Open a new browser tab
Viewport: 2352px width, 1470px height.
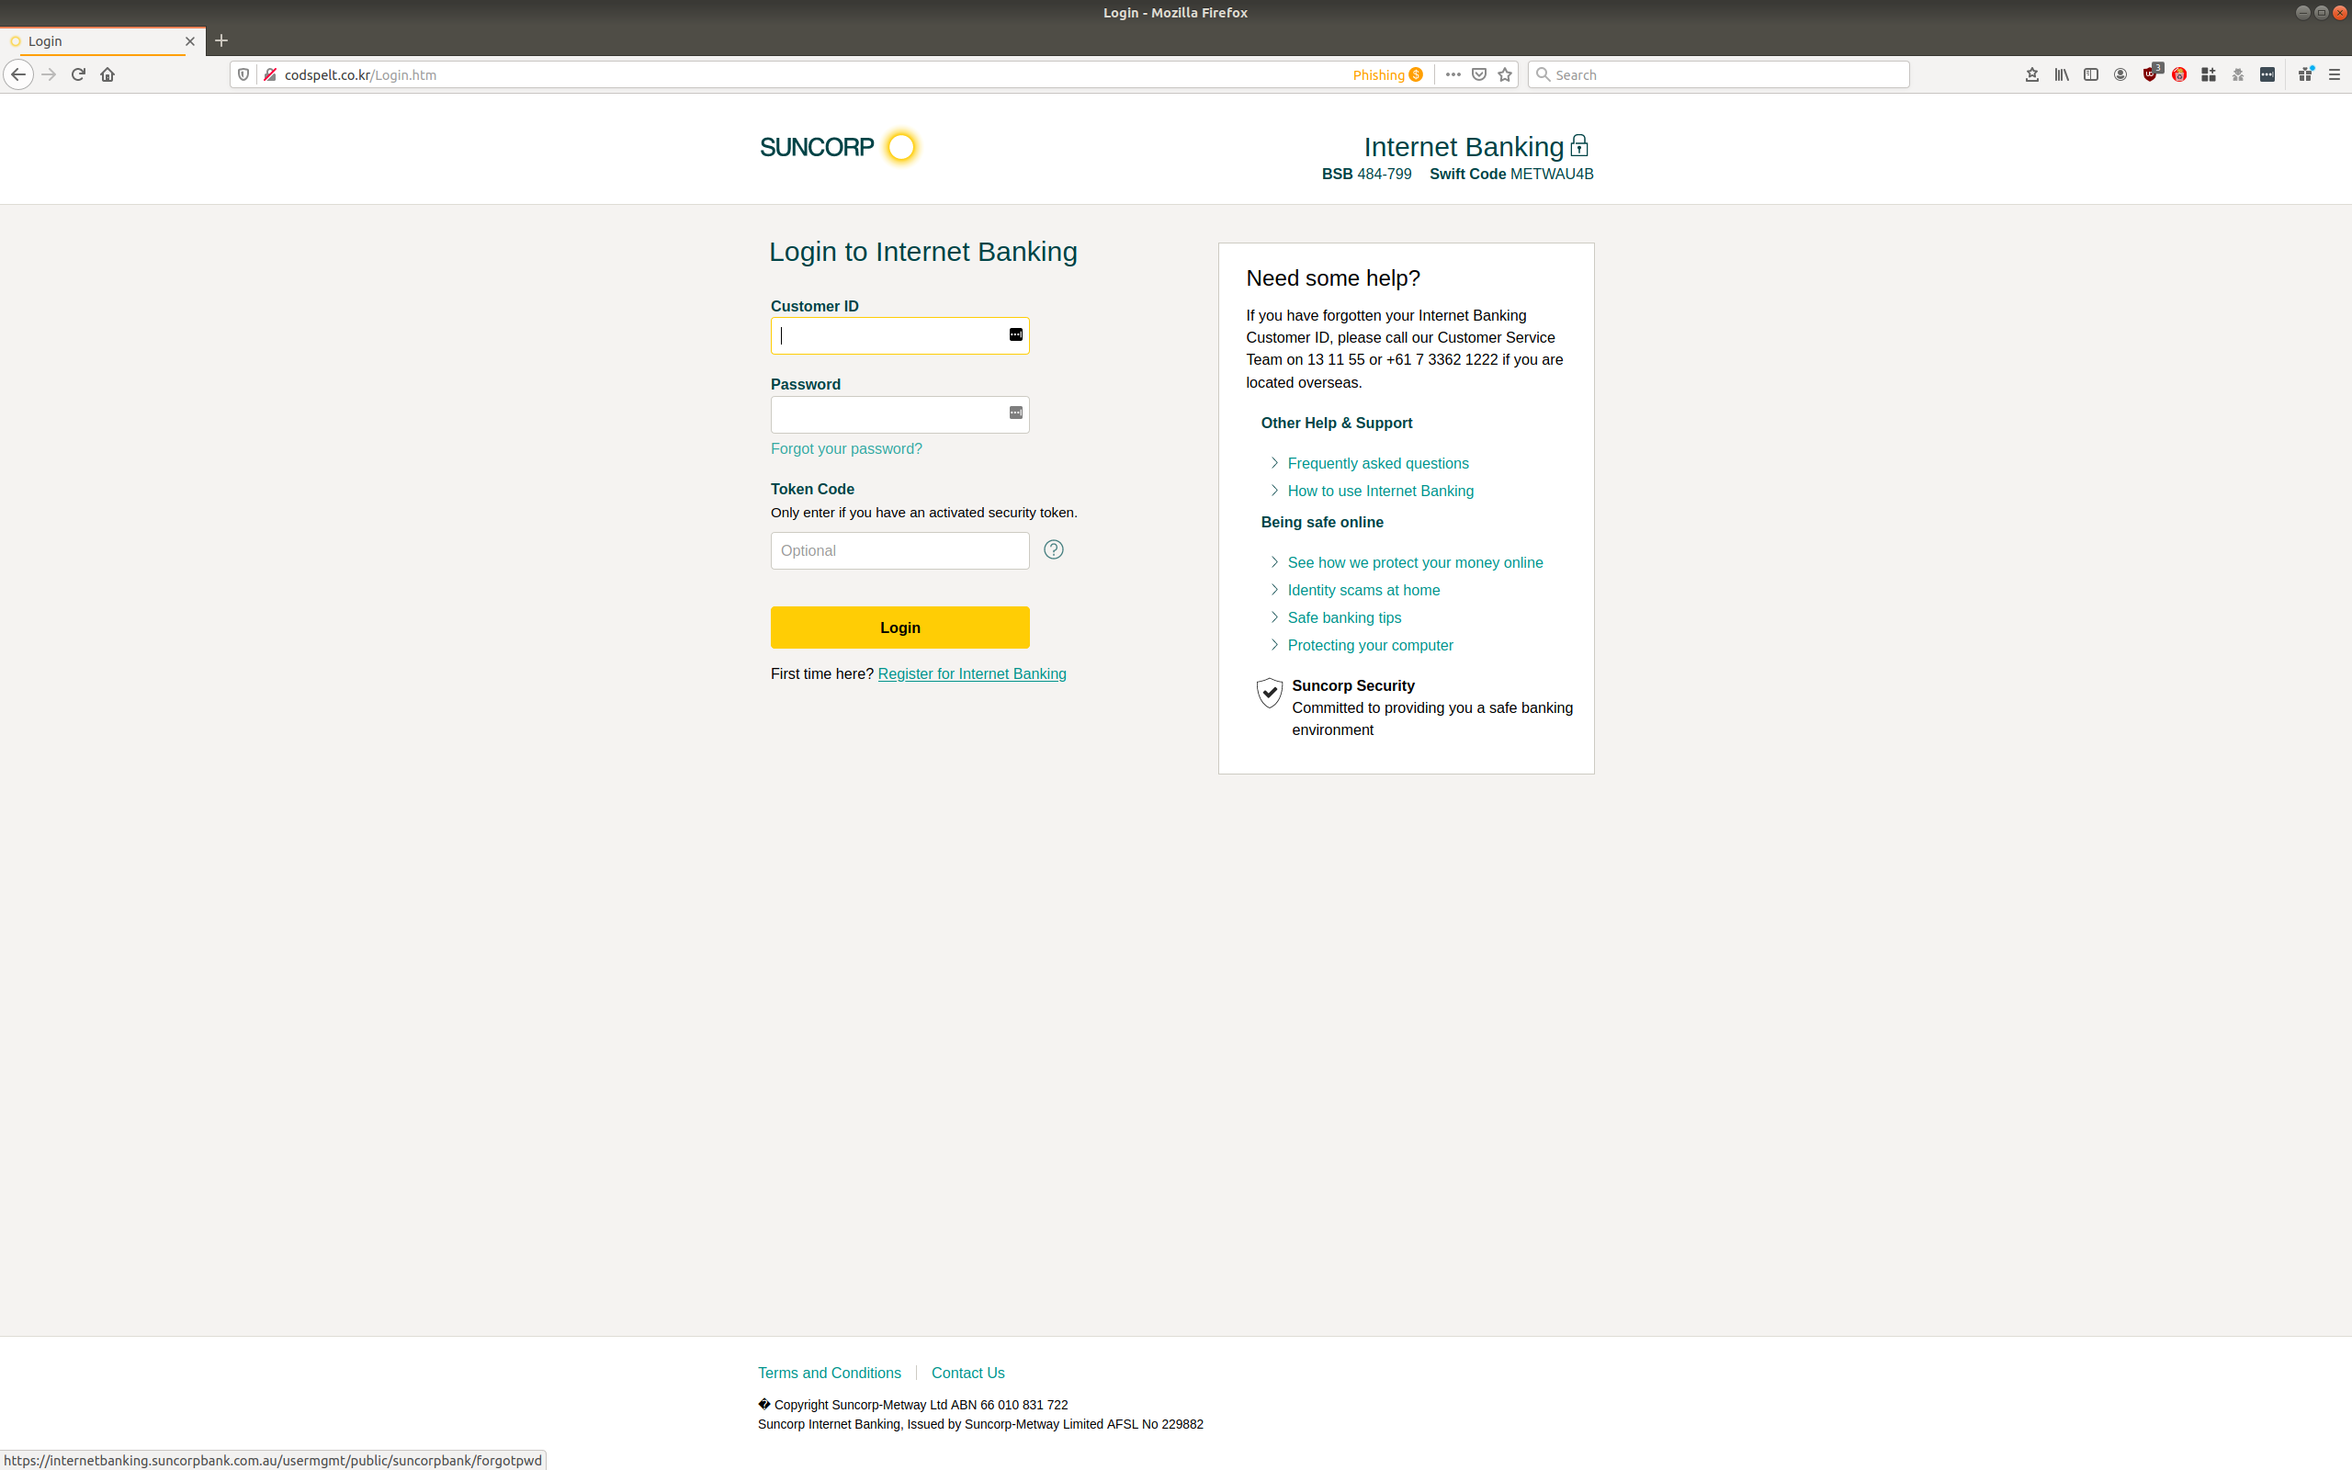pos(221,40)
